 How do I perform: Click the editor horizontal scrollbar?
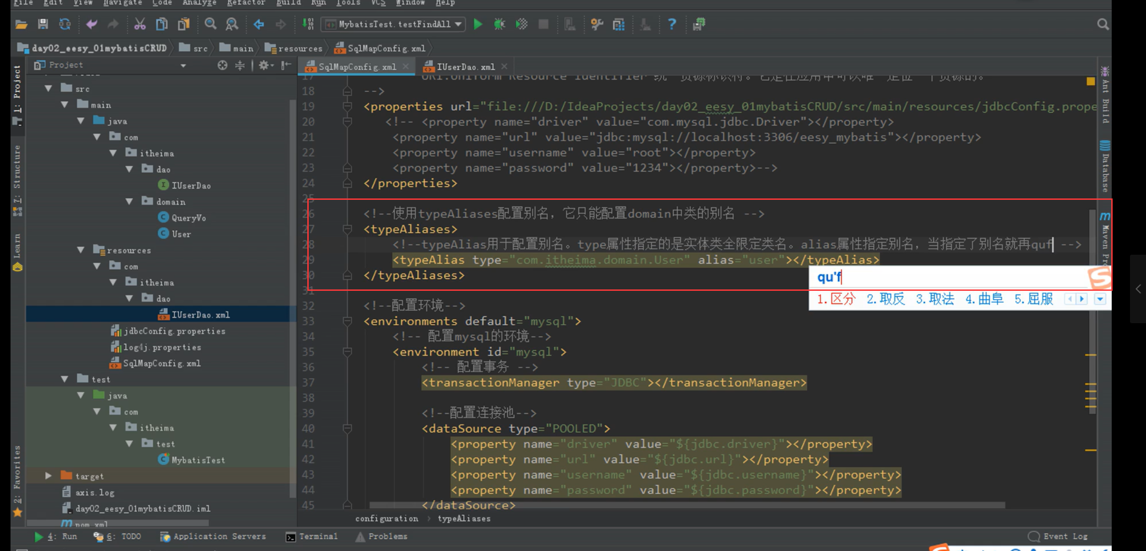(x=686, y=505)
